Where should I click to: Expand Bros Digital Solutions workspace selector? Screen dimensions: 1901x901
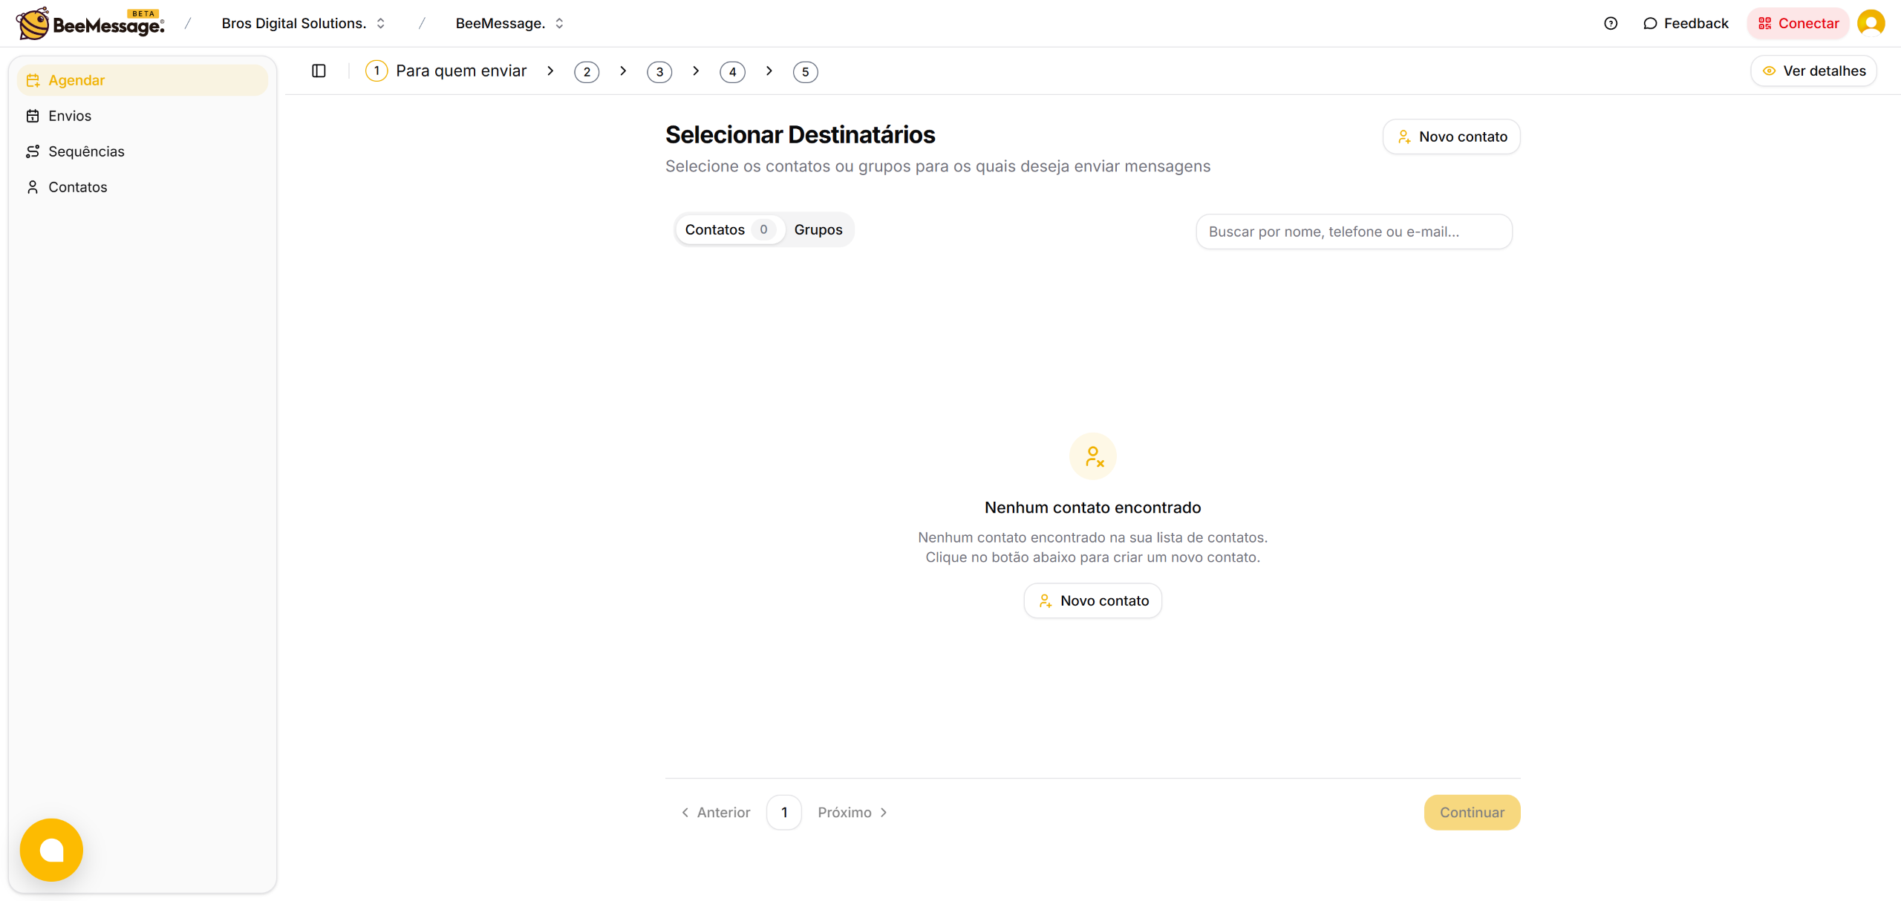point(303,23)
